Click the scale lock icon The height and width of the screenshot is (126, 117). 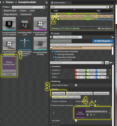108,77
